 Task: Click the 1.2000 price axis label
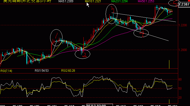tap(183, 50)
